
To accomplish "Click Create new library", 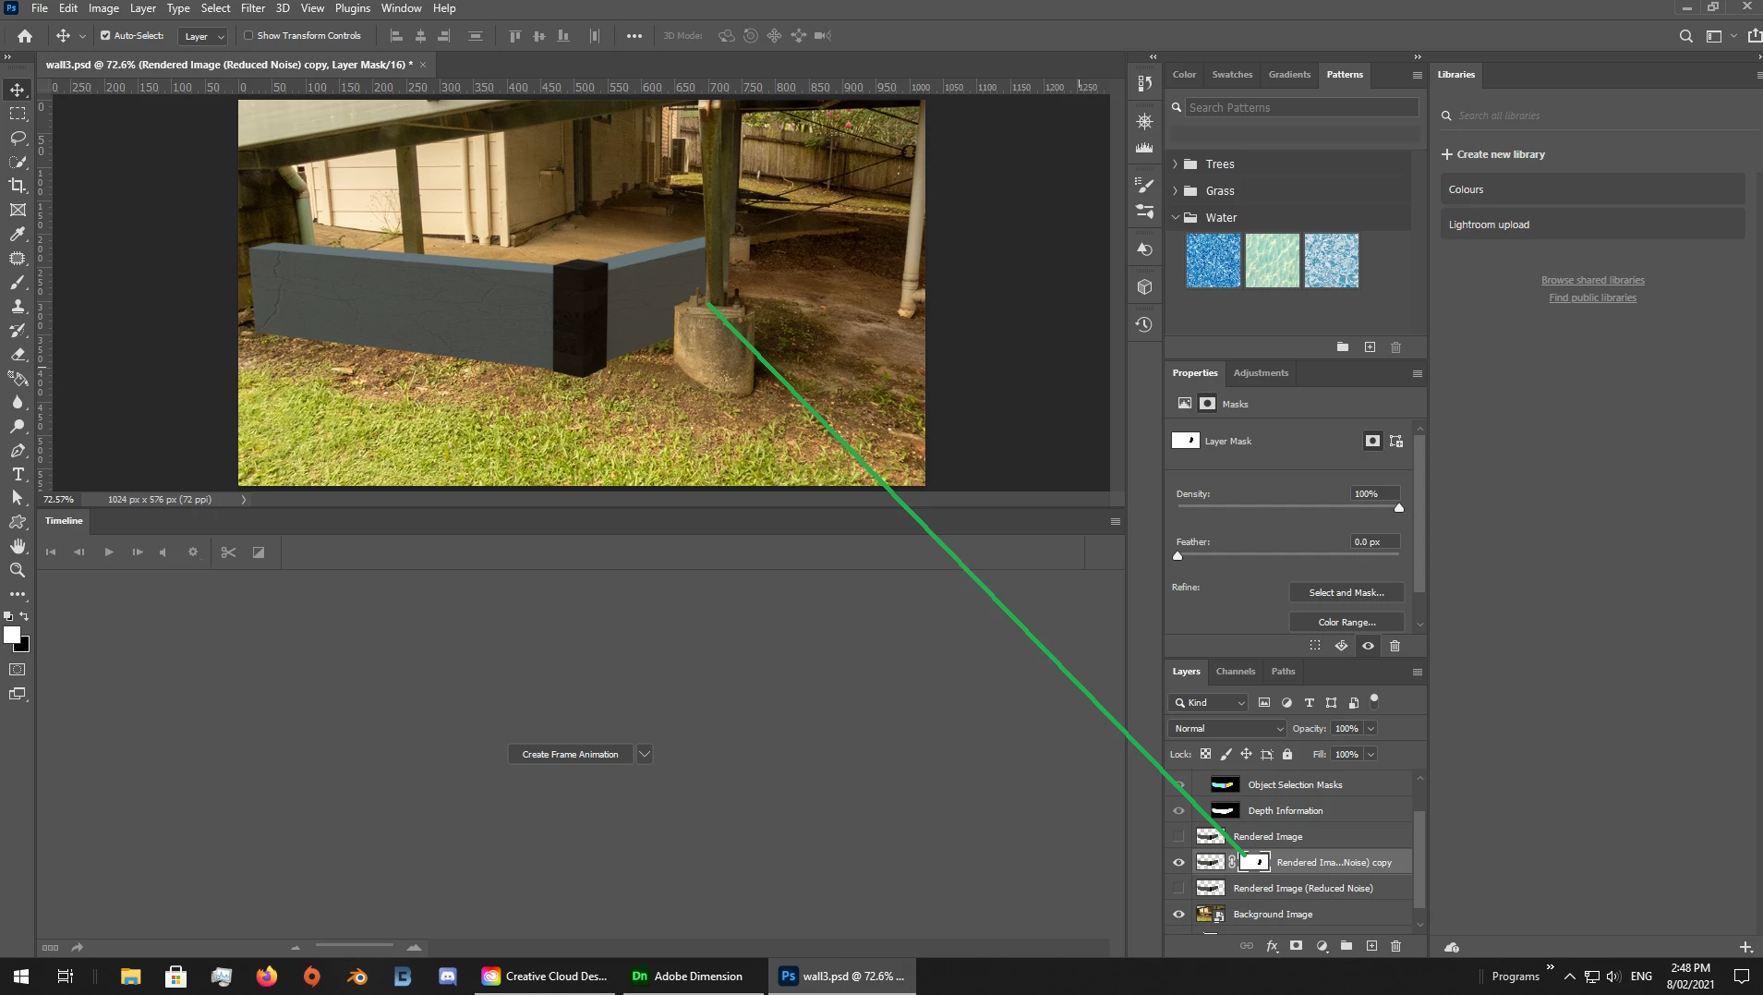I will 1493,154.
